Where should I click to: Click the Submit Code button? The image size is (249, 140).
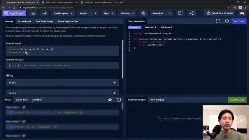(237, 100)
